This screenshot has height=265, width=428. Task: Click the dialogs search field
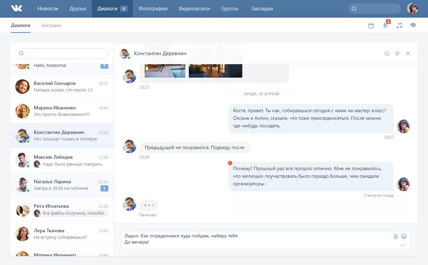click(62, 53)
